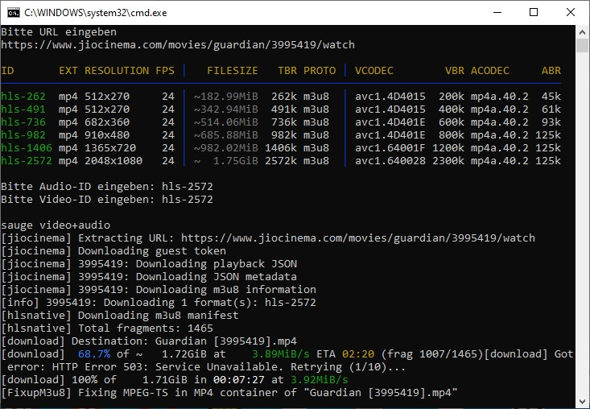Viewport: 590px width, 409px height.
Task: Click the hls-262 format ID
Action: (23, 97)
